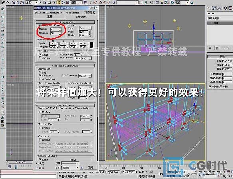Select the 成品 radio button

pos(37,163)
